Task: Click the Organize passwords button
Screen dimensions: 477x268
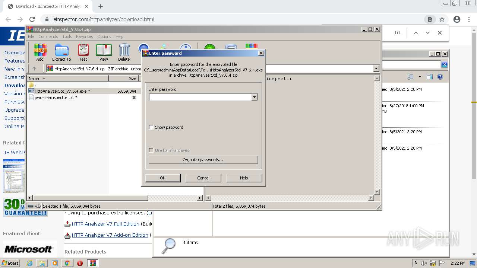Action: point(203,160)
